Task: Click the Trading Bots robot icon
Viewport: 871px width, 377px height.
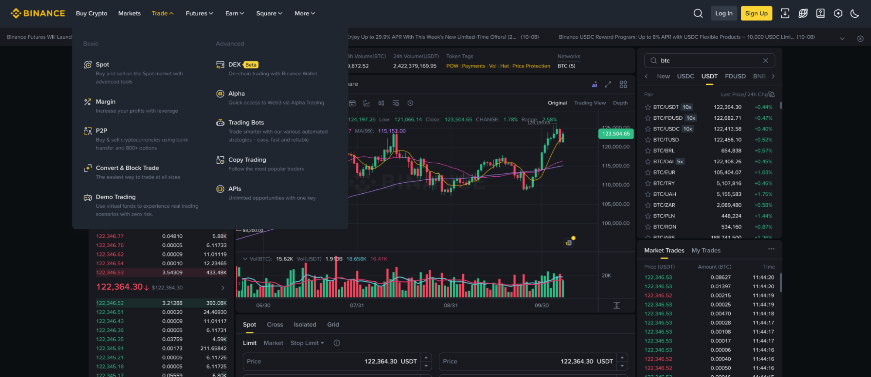Action: 220,123
